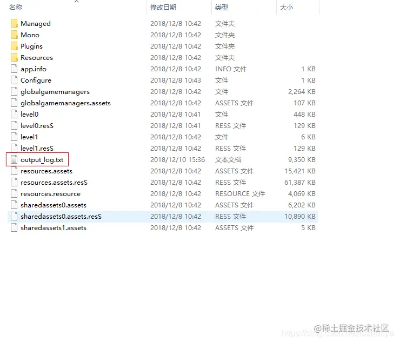Select the level0.resS file name
The width and height of the screenshot is (399, 343).
click(37, 126)
